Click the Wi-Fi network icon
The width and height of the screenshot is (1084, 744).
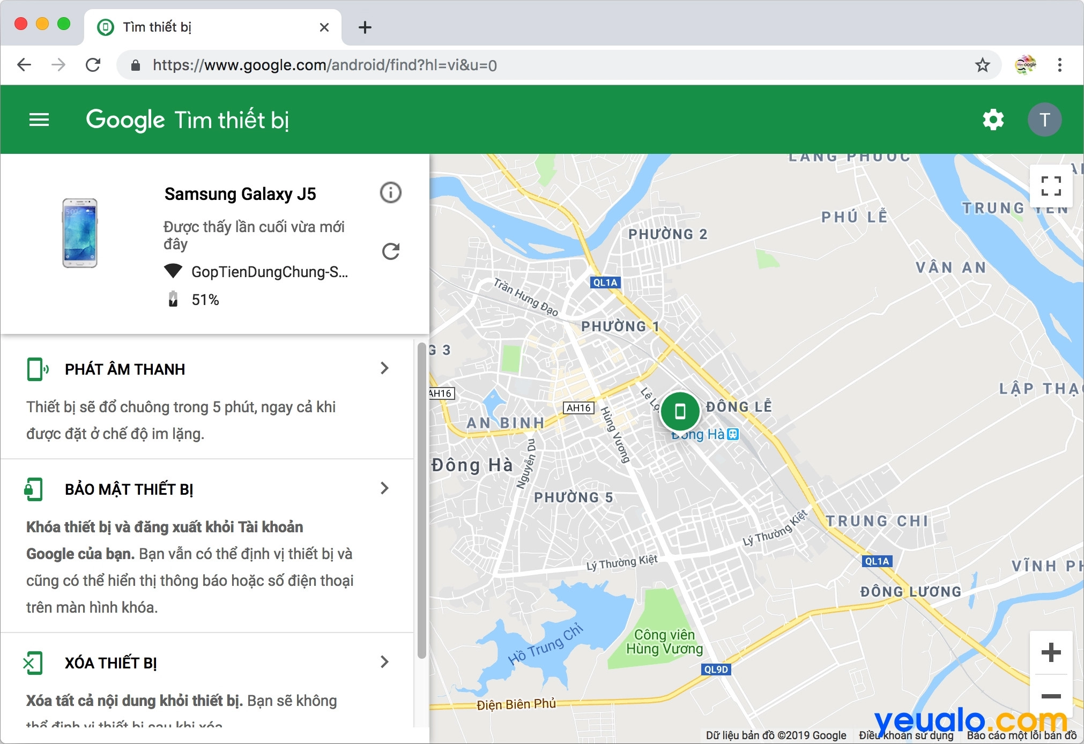173,271
